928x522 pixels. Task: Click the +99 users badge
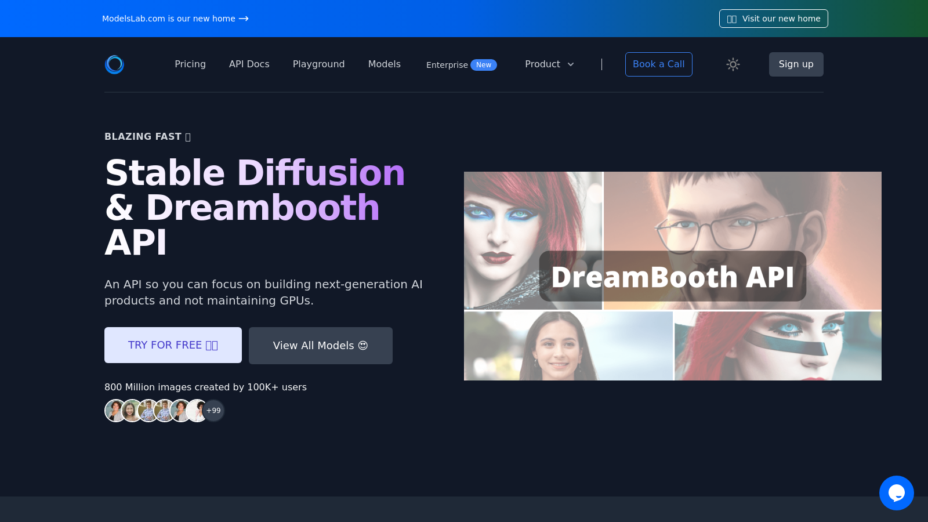(213, 410)
